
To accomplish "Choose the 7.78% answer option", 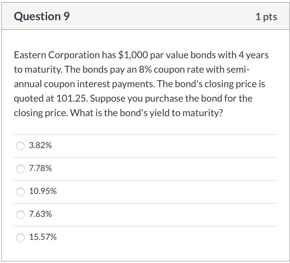I will [x=20, y=169].
